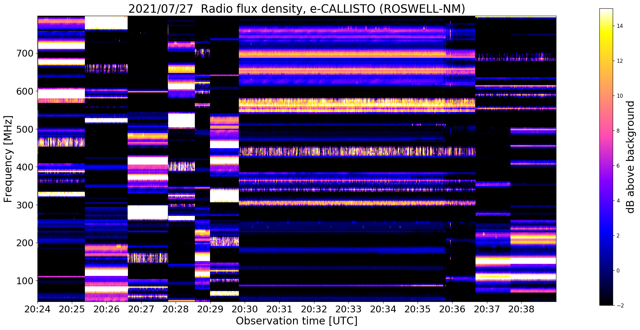Click the 400 MHz frequency tick label
The width and height of the screenshot is (640, 330).
pos(24,167)
